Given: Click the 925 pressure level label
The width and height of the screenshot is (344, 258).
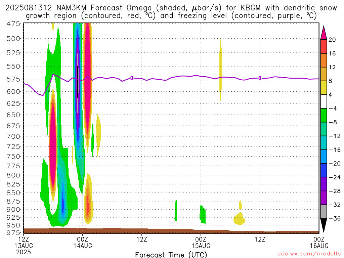Looking at the screenshot, I should tap(13, 217).
